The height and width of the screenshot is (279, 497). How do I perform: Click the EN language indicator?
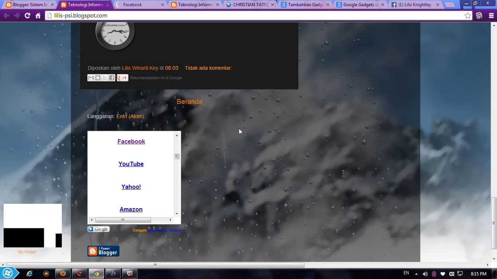pyautogui.click(x=406, y=273)
